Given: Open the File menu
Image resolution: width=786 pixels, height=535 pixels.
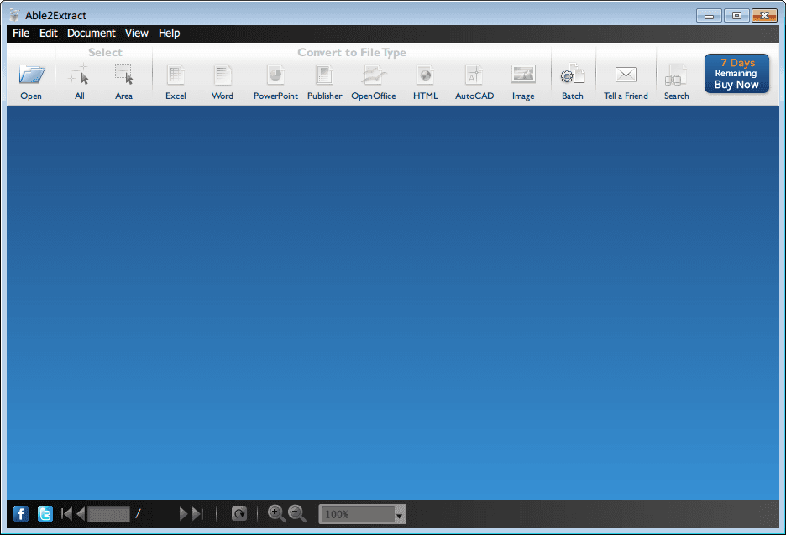Looking at the screenshot, I should [x=21, y=34].
